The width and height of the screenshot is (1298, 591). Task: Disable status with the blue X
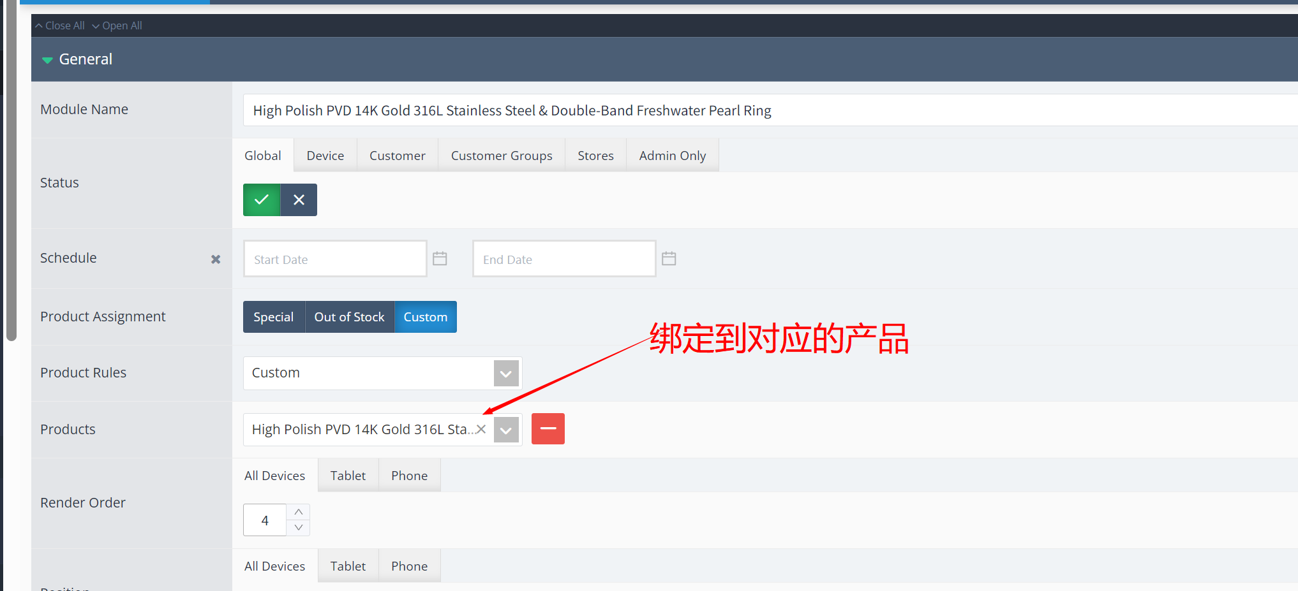pos(298,200)
